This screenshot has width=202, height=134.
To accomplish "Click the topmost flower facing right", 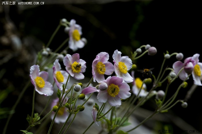I will [x=75, y=35].
